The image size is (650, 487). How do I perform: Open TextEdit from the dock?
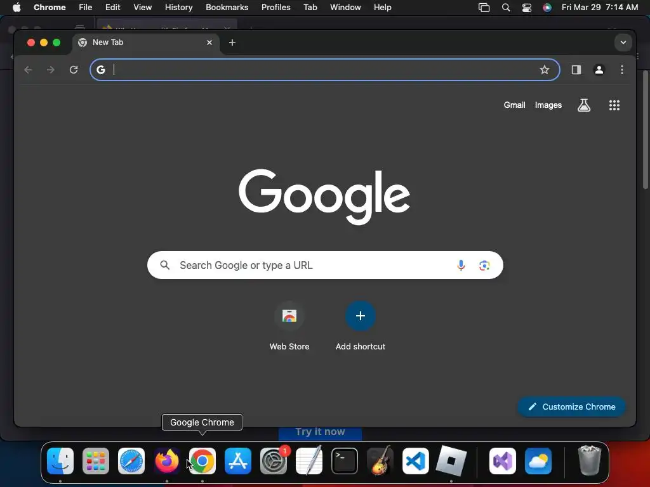point(309,461)
